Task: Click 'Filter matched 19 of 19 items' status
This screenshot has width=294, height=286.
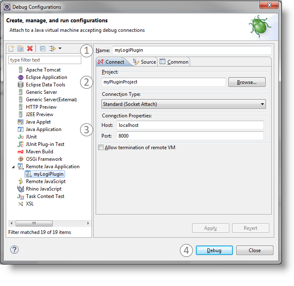Action: coord(40,232)
